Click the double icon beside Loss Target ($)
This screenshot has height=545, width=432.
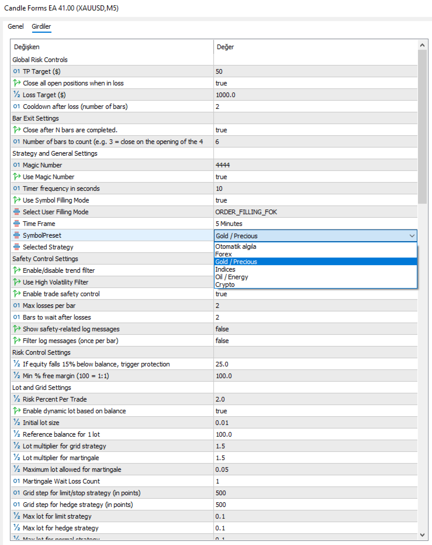(16, 95)
